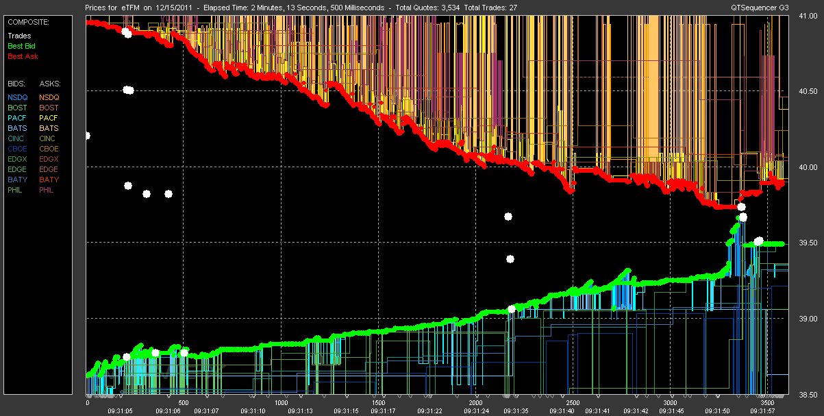Click the 2500 quote-count axis label
The width and height of the screenshot is (824, 416).
click(573, 403)
